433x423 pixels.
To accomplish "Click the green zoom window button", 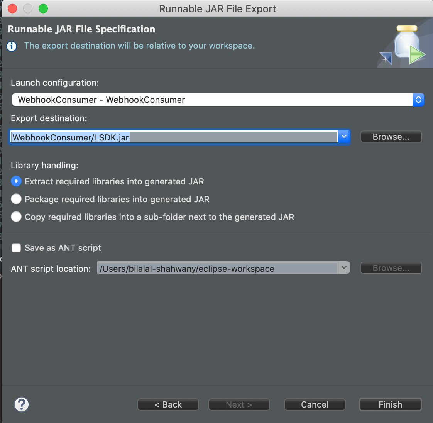I will 43,8.
